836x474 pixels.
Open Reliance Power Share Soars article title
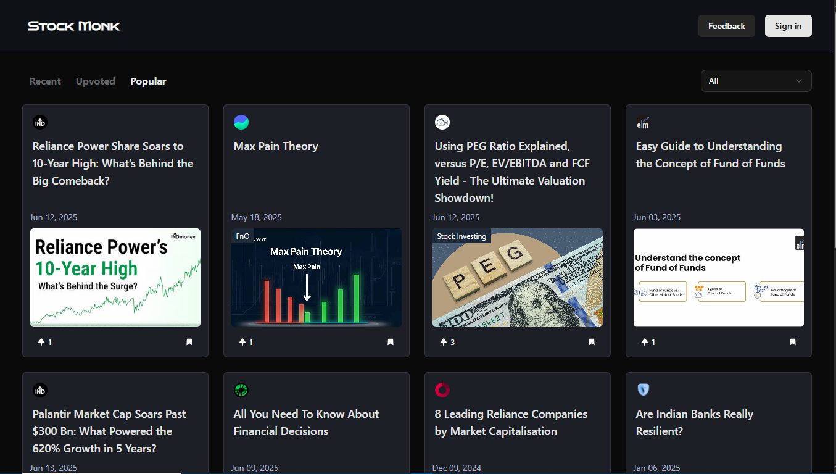click(113, 164)
